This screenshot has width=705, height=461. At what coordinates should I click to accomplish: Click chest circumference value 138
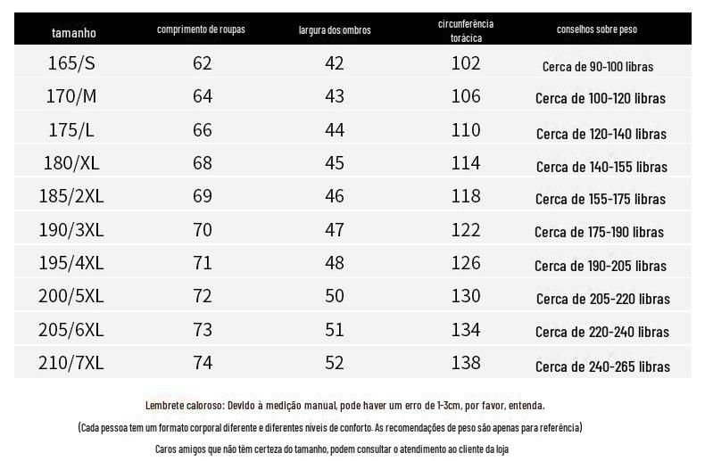pos(466,363)
